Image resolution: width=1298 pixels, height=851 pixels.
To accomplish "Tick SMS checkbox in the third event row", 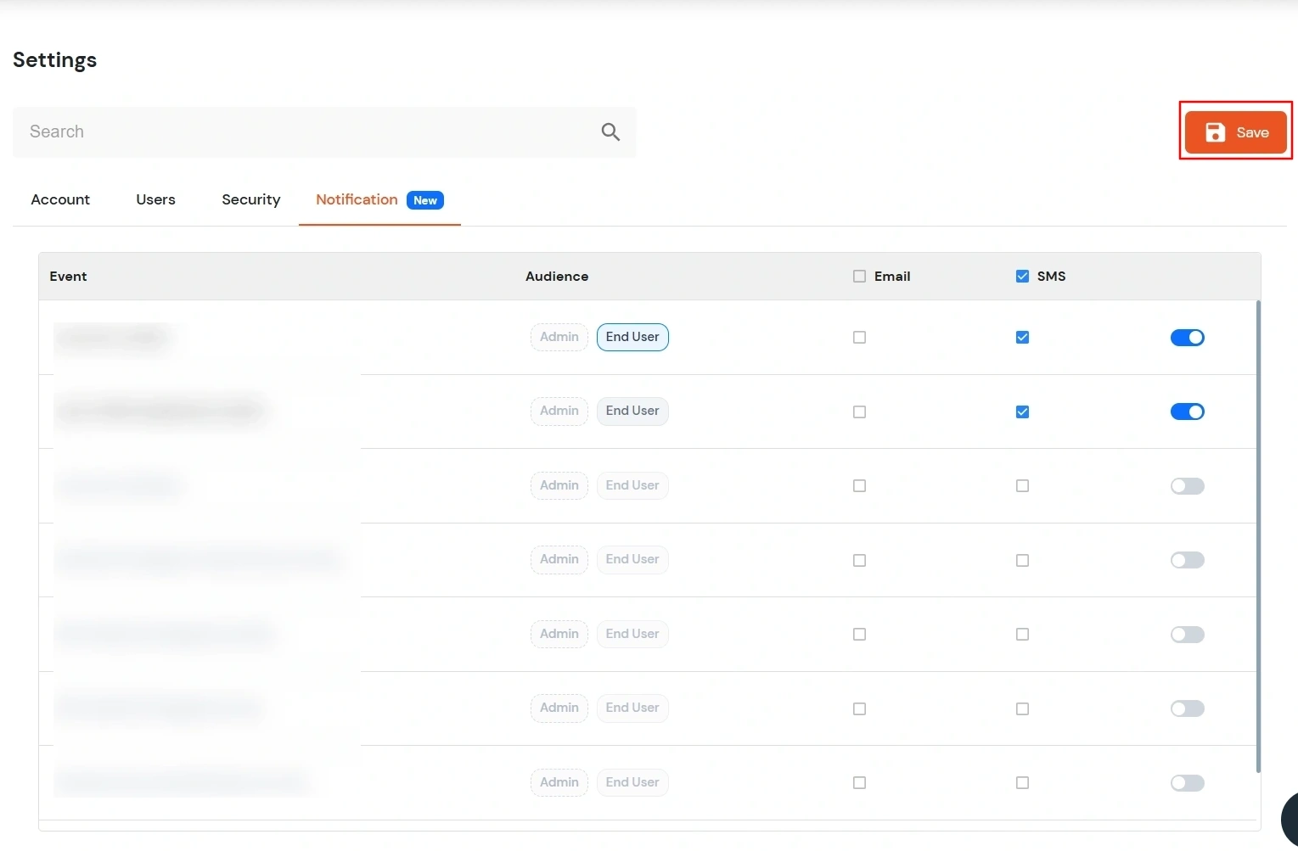I will point(1022,486).
